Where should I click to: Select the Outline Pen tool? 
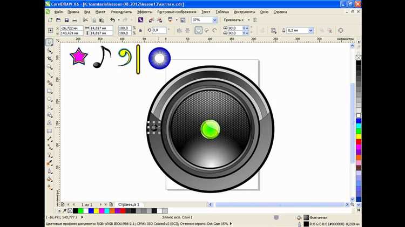coord(50,171)
